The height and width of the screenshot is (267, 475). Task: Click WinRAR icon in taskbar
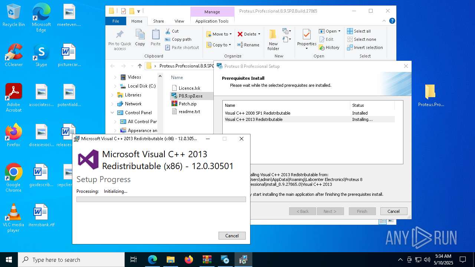point(207,260)
